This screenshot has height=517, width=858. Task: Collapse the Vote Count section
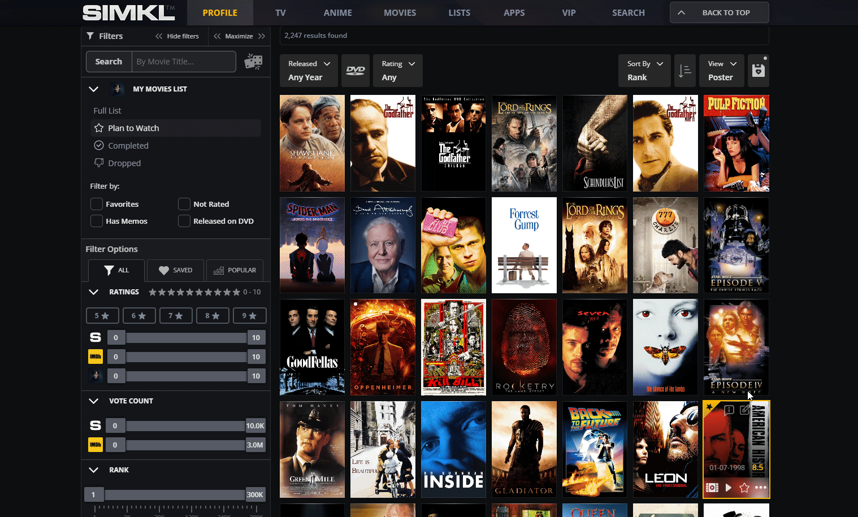pyautogui.click(x=94, y=401)
